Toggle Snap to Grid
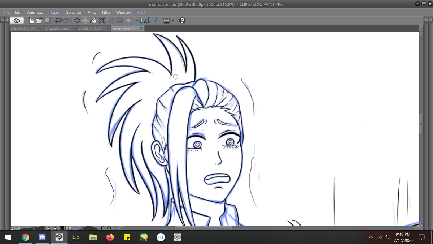This screenshot has width=433, height=244. [156, 21]
